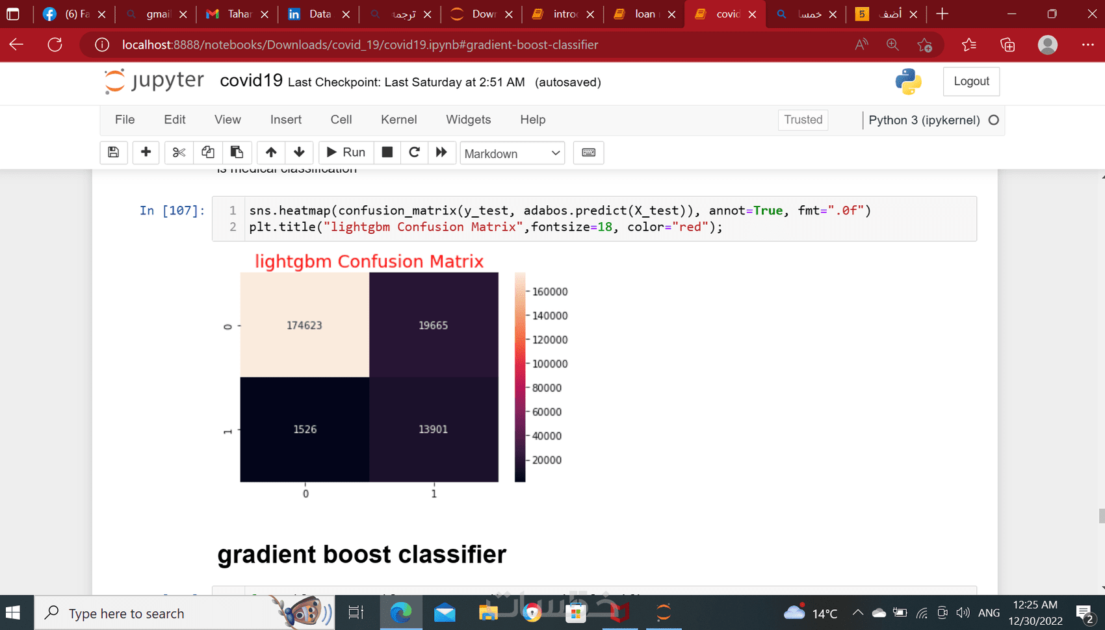Open Read aloud icon in address bar
The height and width of the screenshot is (630, 1105).
(x=861, y=44)
